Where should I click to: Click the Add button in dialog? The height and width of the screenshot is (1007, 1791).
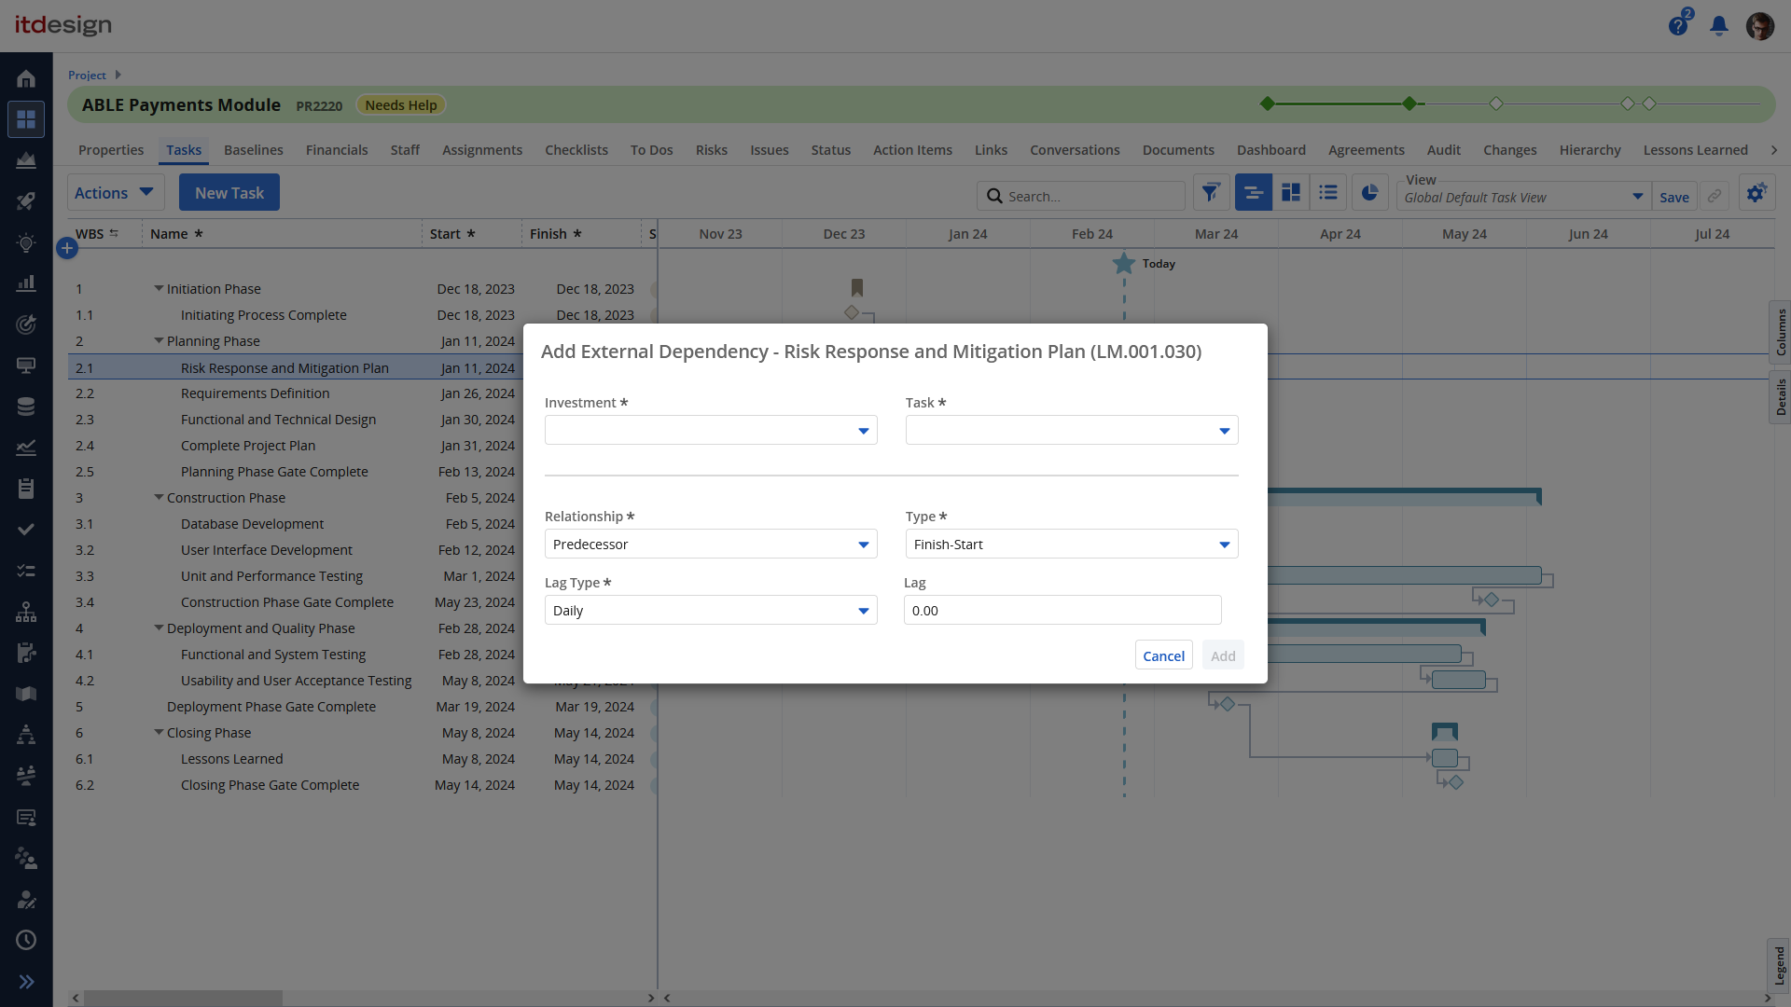click(1223, 655)
